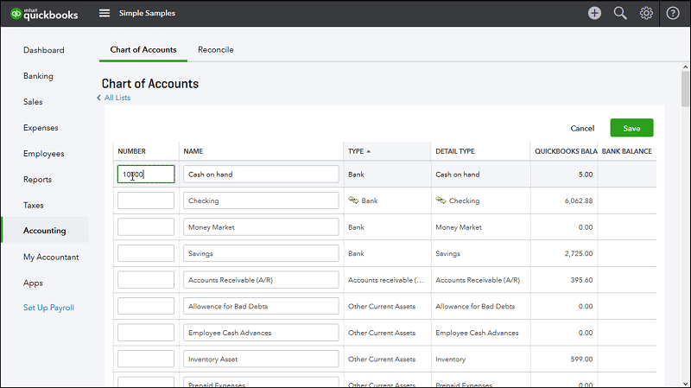Viewport: 691px width, 388px height.
Task: Click the TYPE column sort arrow
Action: pos(369,151)
